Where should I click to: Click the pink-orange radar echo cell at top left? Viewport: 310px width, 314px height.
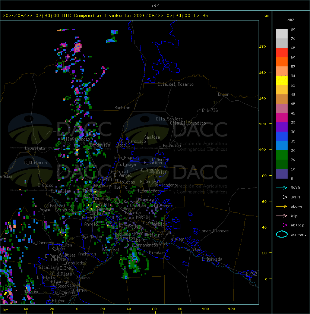point(77,48)
